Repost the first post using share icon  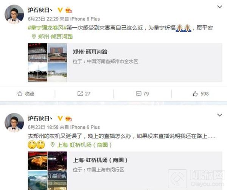(80, 94)
